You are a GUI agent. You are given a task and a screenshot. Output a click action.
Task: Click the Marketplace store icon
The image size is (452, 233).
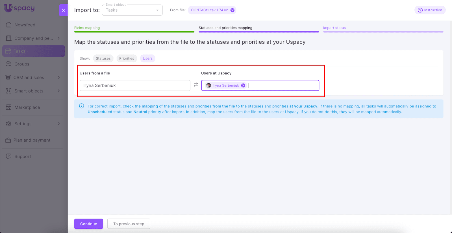[9, 107]
